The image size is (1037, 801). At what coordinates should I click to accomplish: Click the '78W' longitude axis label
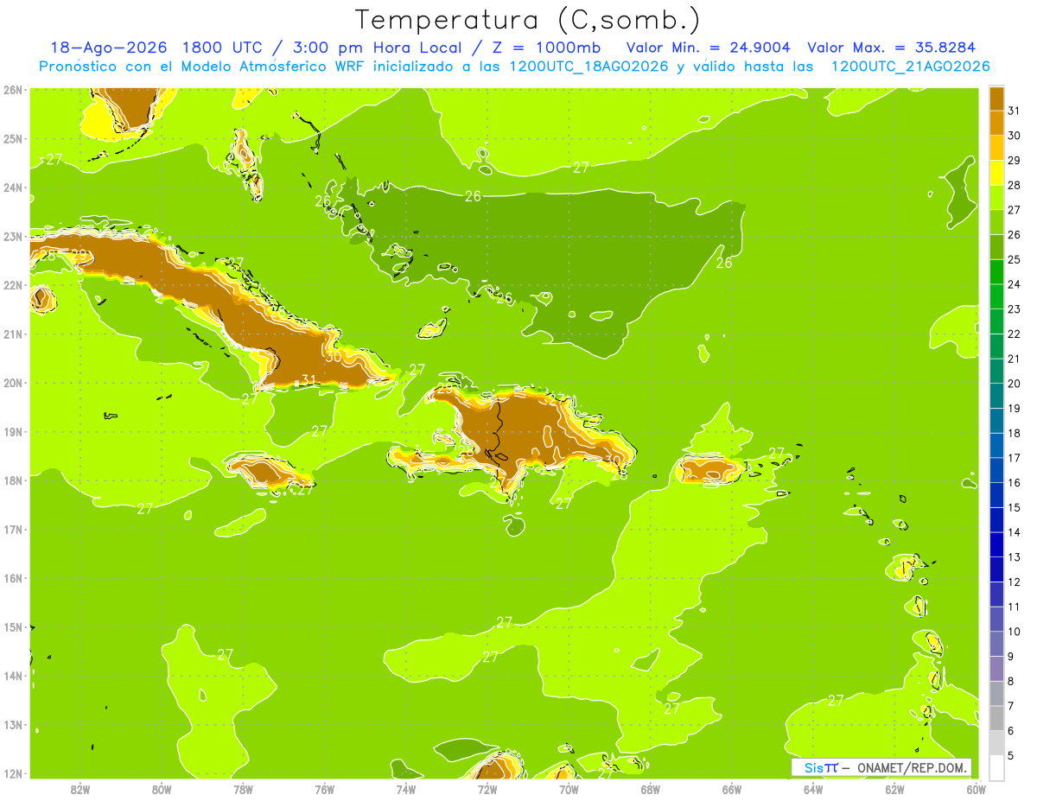tap(243, 790)
